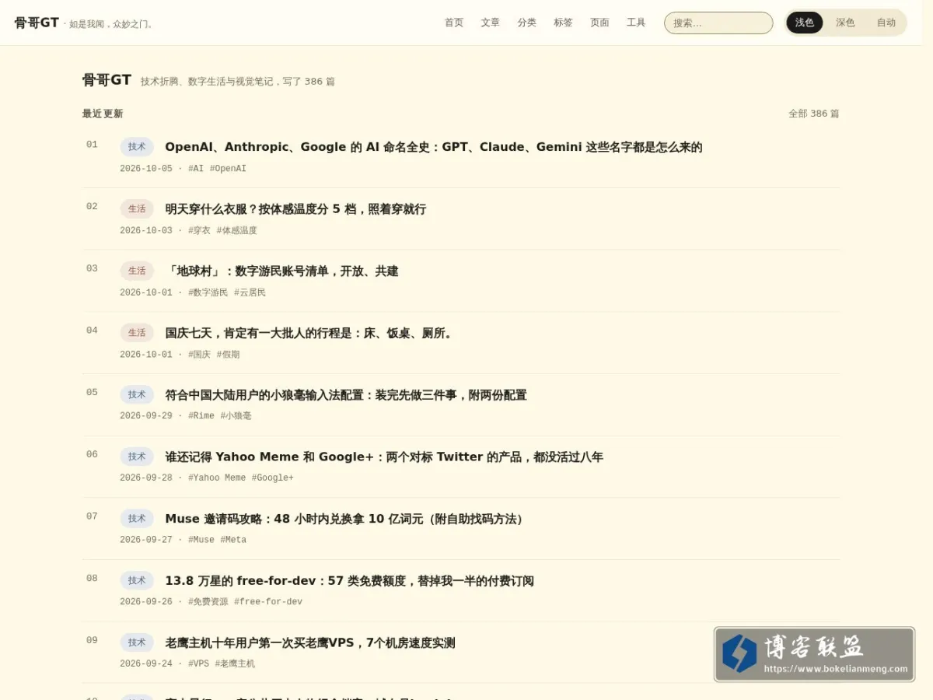This screenshot has width=933, height=700.
Task: Click the #Rime tag
Action: coord(201,416)
